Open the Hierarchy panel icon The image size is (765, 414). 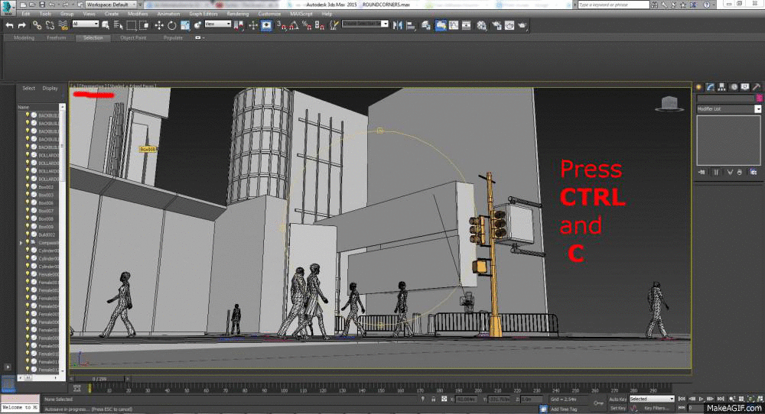(x=721, y=87)
